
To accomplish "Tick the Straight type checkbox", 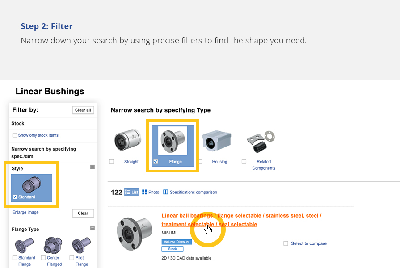I will click(x=112, y=162).
